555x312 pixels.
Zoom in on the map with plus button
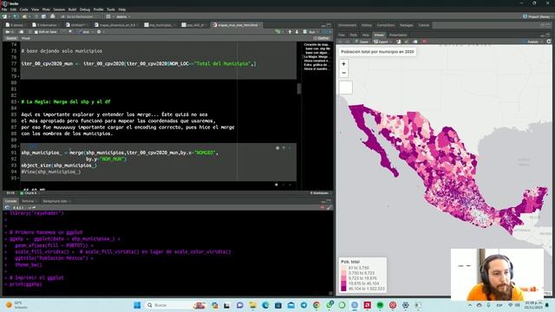tap(343, 64)
